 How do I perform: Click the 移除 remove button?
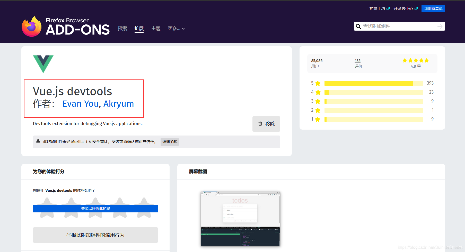266,124
